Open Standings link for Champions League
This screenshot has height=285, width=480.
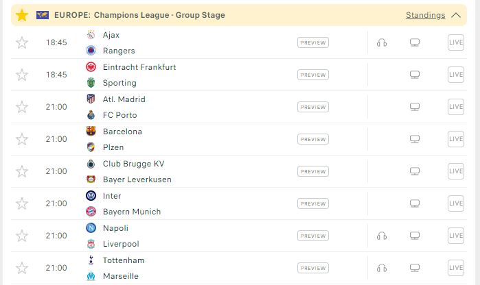click(x=425, y=15)
